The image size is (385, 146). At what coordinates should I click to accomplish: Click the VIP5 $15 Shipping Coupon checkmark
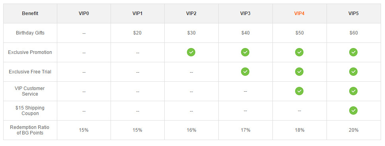[353, 110]
